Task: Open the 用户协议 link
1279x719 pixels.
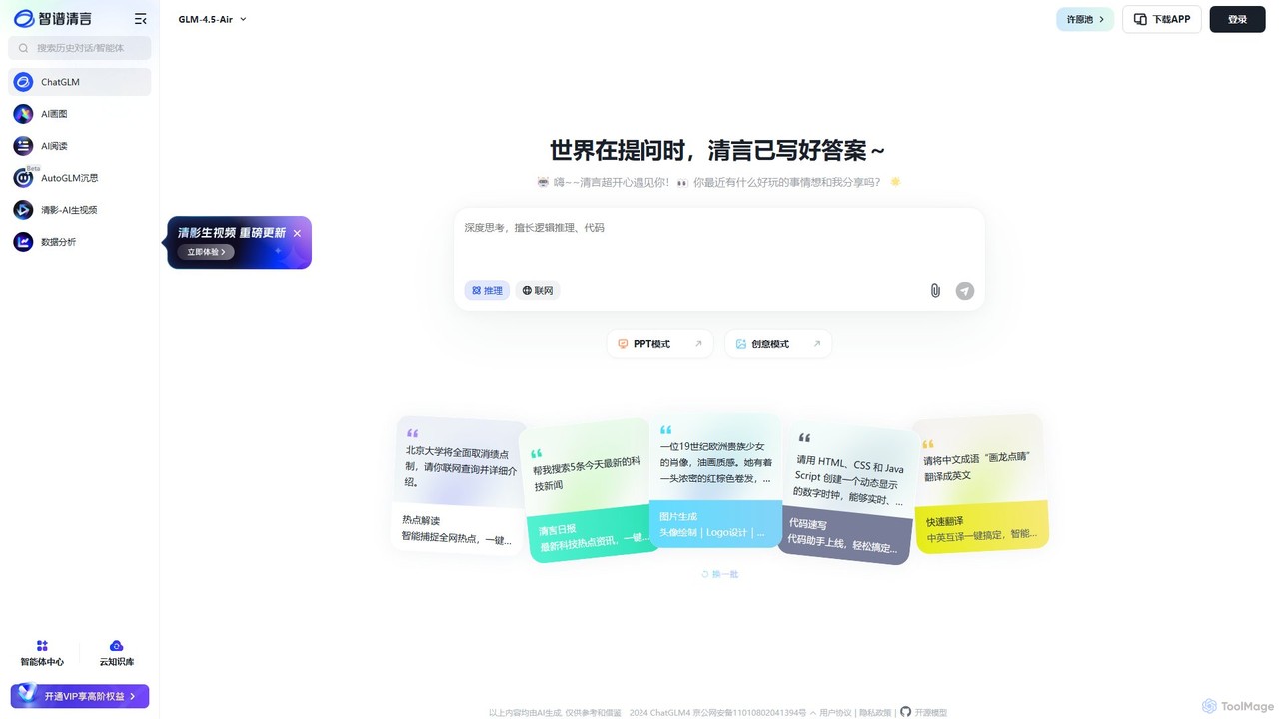Action: (835, 713)
